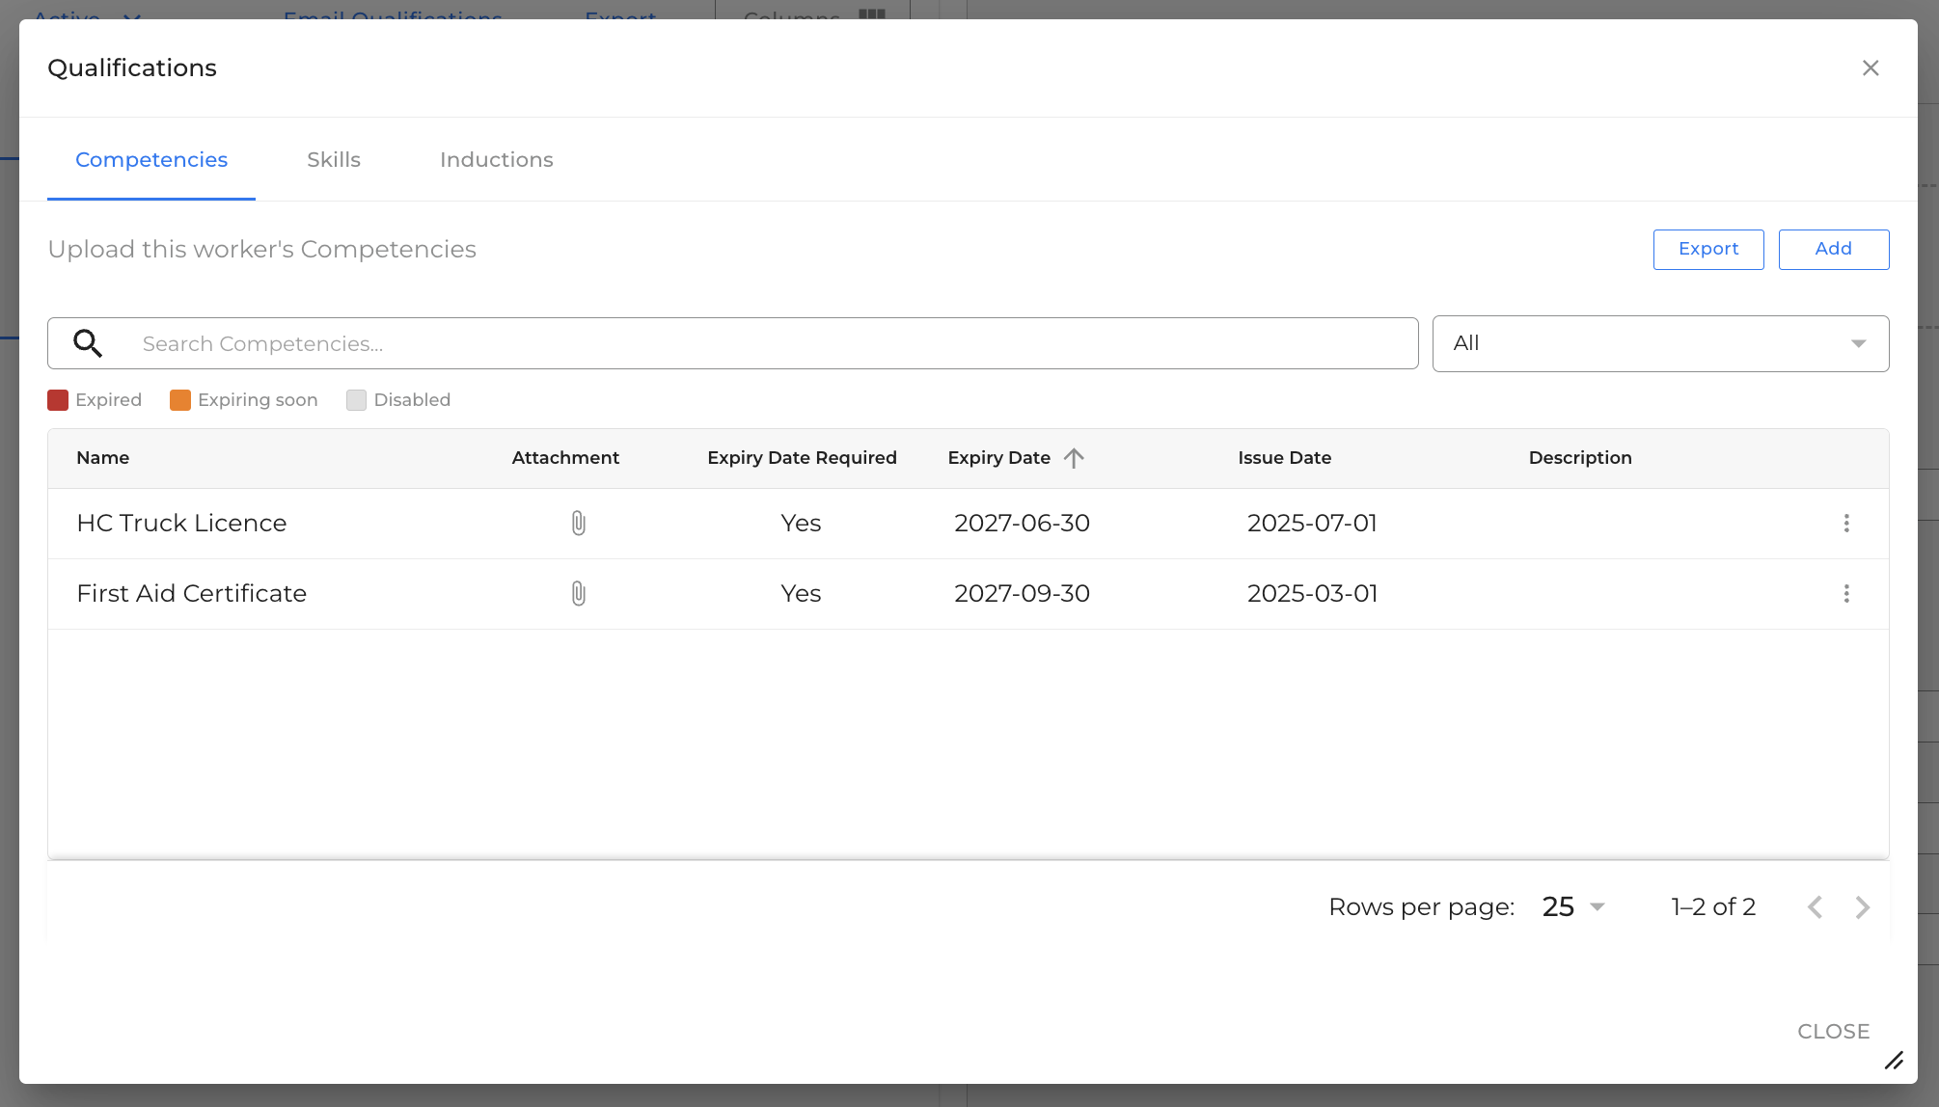Screen dimensions: 1939x1107
Task: Click the Export button
Action: coord(1708,249)
